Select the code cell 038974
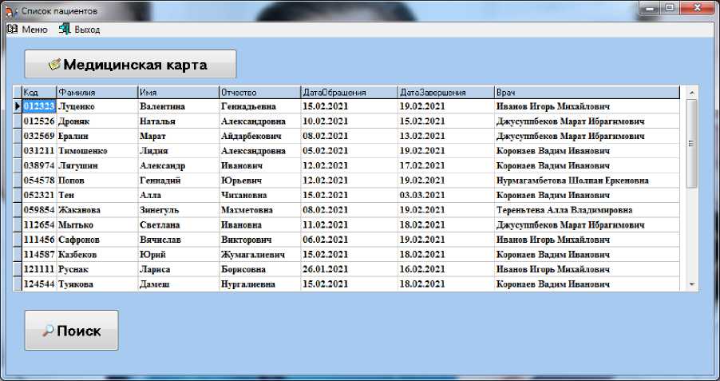Viewport: 720px width, 381px height. (39, 165)
